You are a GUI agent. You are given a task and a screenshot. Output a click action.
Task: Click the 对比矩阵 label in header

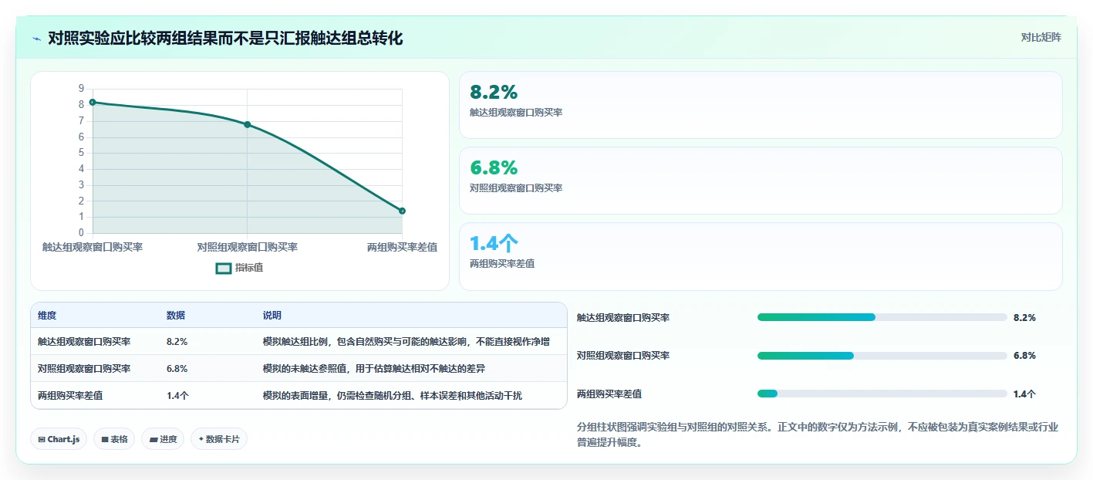coord(1040,37)
